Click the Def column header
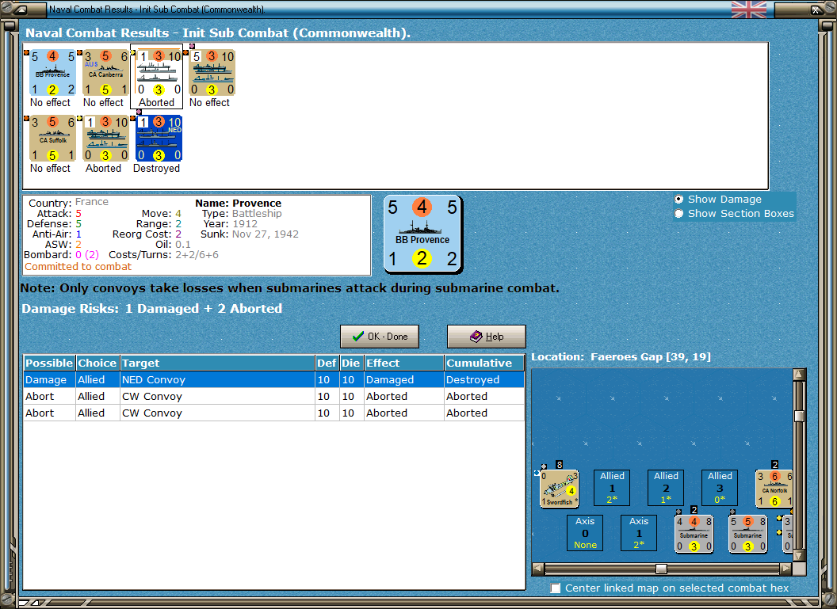 327,363
